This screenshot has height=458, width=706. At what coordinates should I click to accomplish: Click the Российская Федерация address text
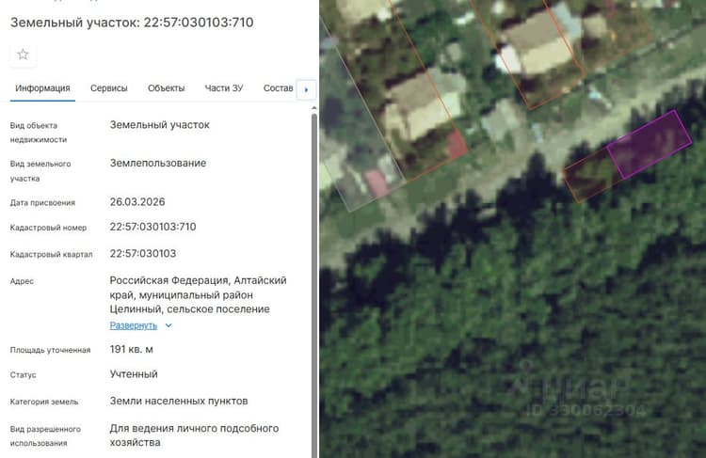click(x=198, y=294)
